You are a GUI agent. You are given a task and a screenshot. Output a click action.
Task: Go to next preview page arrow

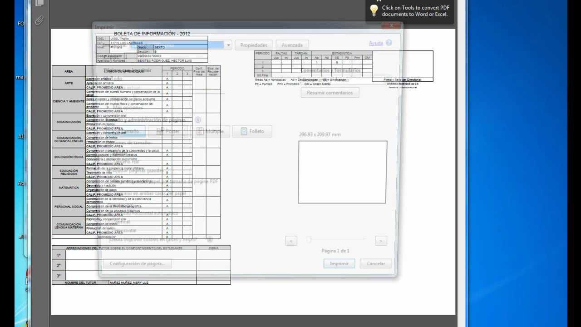(381, 241)
